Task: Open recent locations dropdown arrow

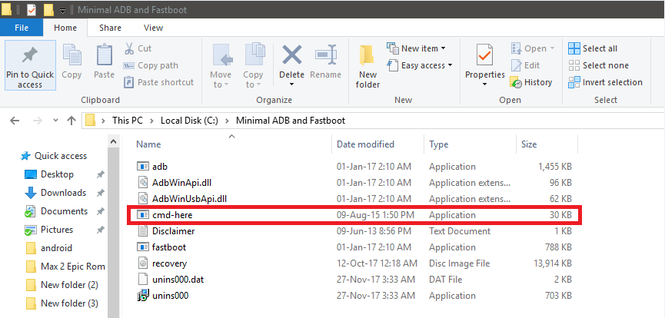Action: point(55,121)
